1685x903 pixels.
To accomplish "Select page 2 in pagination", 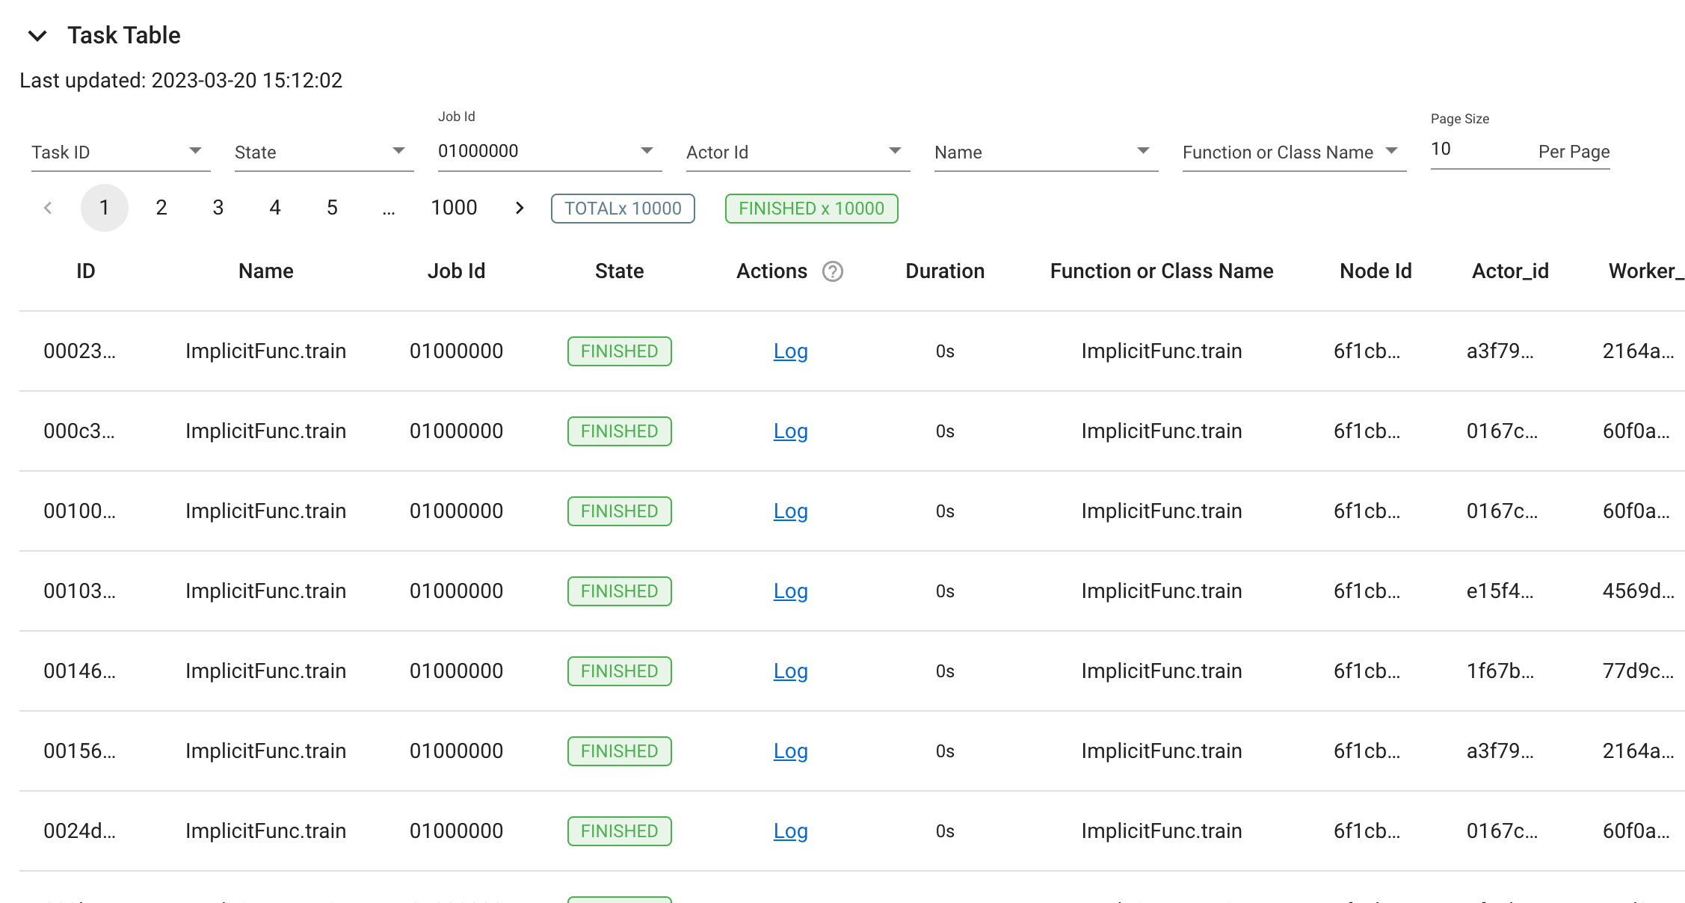I will pyautogui.click(x=161, y=208).
